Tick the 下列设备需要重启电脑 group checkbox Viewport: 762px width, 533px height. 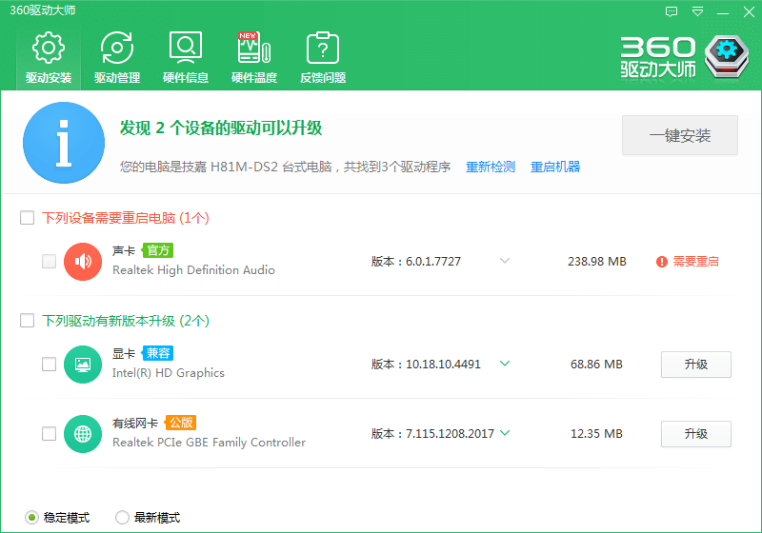point(28,217)
